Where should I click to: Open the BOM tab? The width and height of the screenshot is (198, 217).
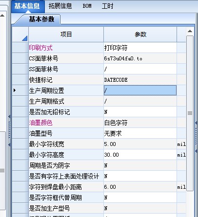tap(87, 6)
